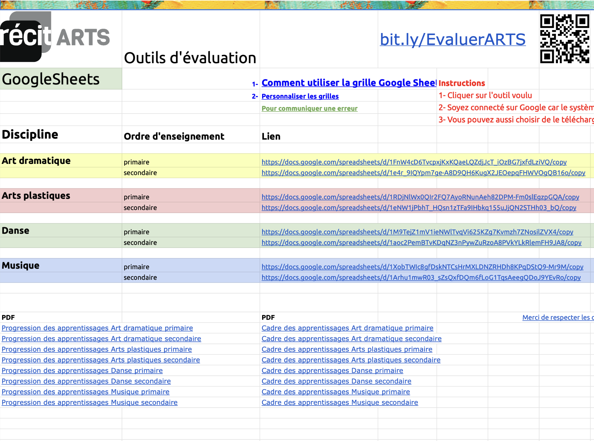594x441 pixels.
Task: Open Danse secondaire spreadsheet link
Action: coord(421,243)
